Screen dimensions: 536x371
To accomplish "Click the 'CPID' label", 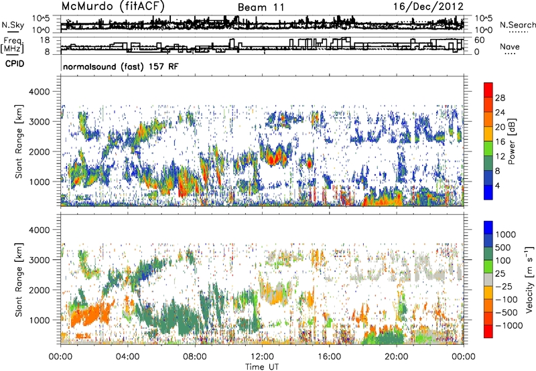I will [15, 64].
